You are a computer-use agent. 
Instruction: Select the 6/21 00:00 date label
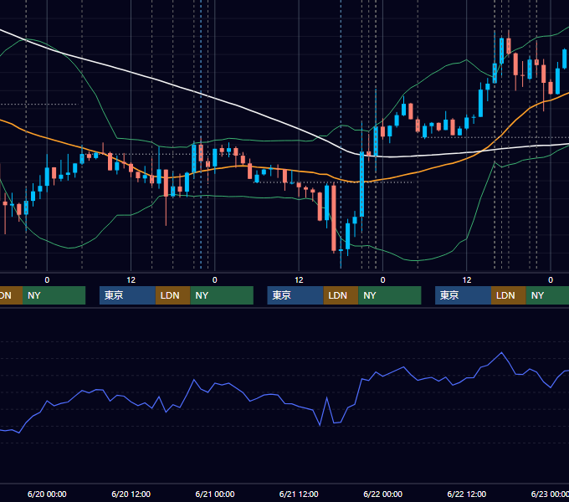tap(215, 494)
